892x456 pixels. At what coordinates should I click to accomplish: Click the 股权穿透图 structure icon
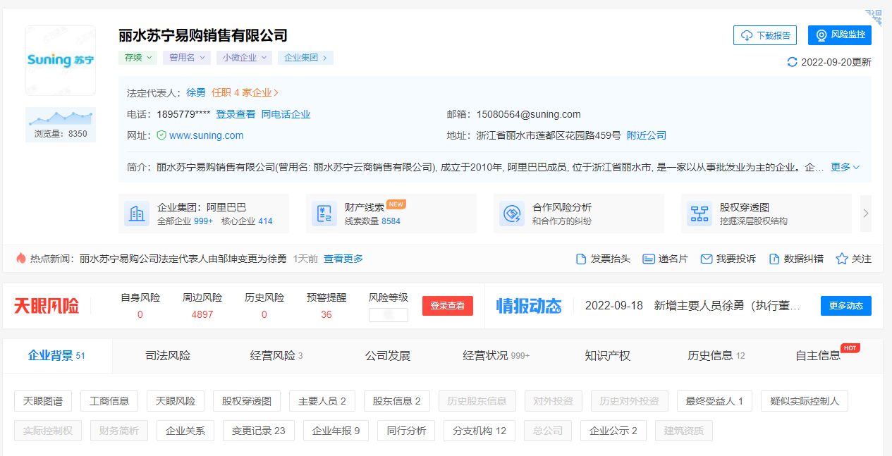(699, 214)
